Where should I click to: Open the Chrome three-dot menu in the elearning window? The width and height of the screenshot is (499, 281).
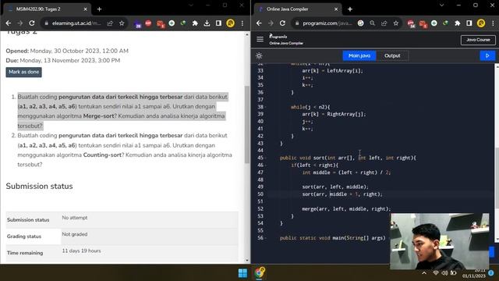coord(242,23)
